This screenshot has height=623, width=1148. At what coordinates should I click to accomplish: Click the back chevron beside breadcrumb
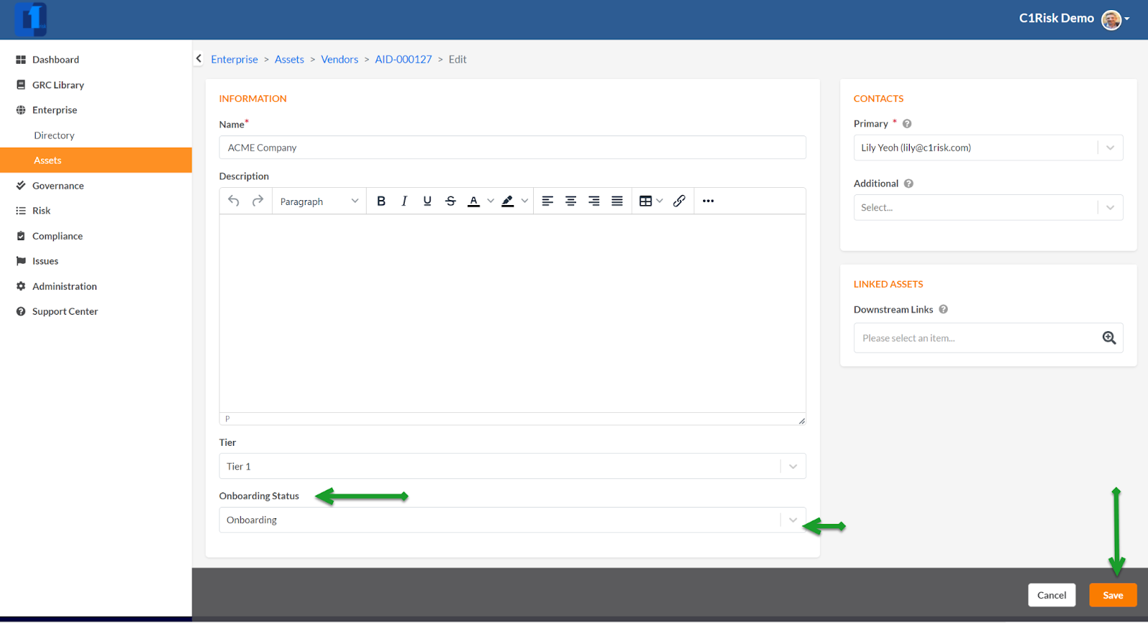tap(199, 59)
